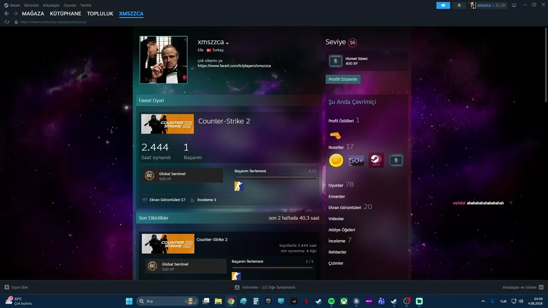Open the Counter-Strike 2 banner in Son Etkinlikler
The width and height of the screenshot is (548, 308).
(168, 243)
